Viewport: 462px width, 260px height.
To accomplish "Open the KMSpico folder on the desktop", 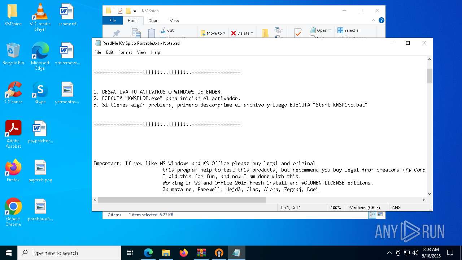I will [x=13, y=15].
